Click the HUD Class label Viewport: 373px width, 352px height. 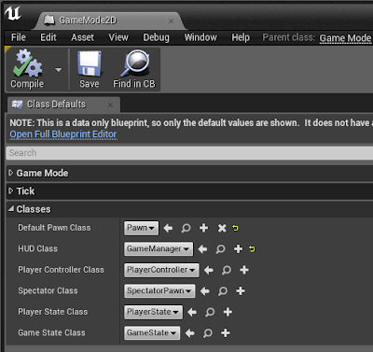click(x=37, y=248)
